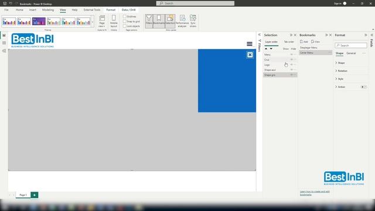Enable the Lock objects checkbox

click(125, 26)
